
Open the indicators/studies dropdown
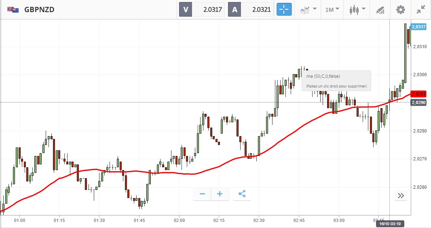click(308, 9)
